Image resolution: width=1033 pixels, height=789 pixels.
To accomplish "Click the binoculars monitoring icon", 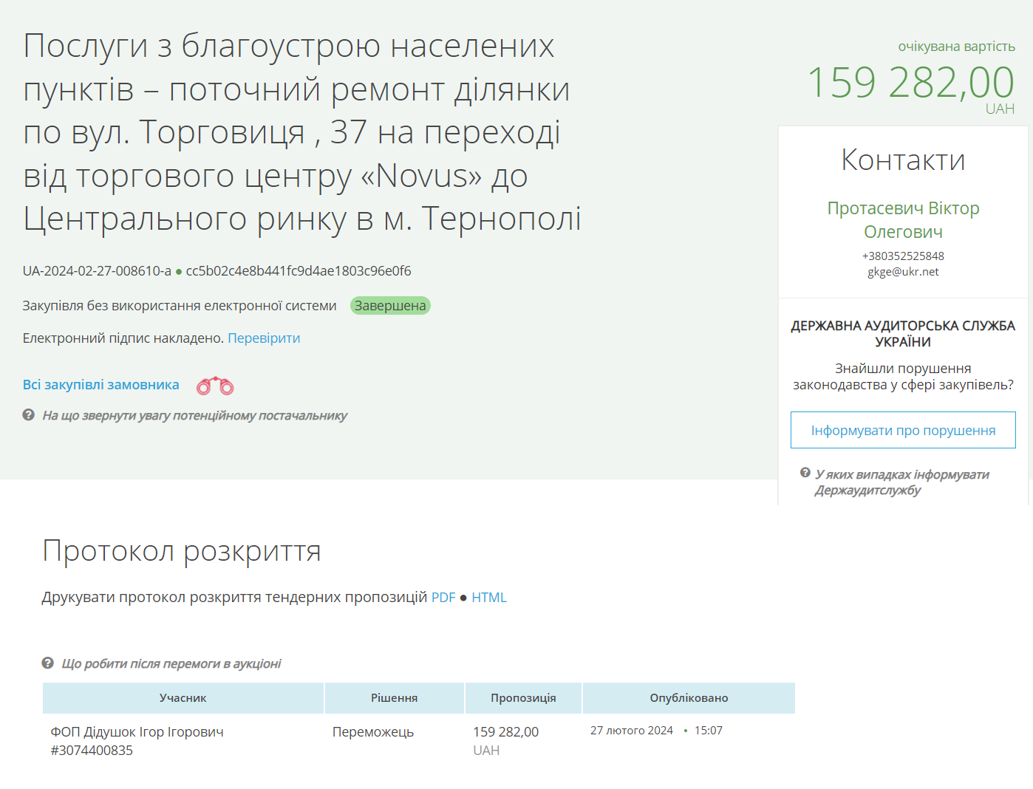I will [214, 385].
